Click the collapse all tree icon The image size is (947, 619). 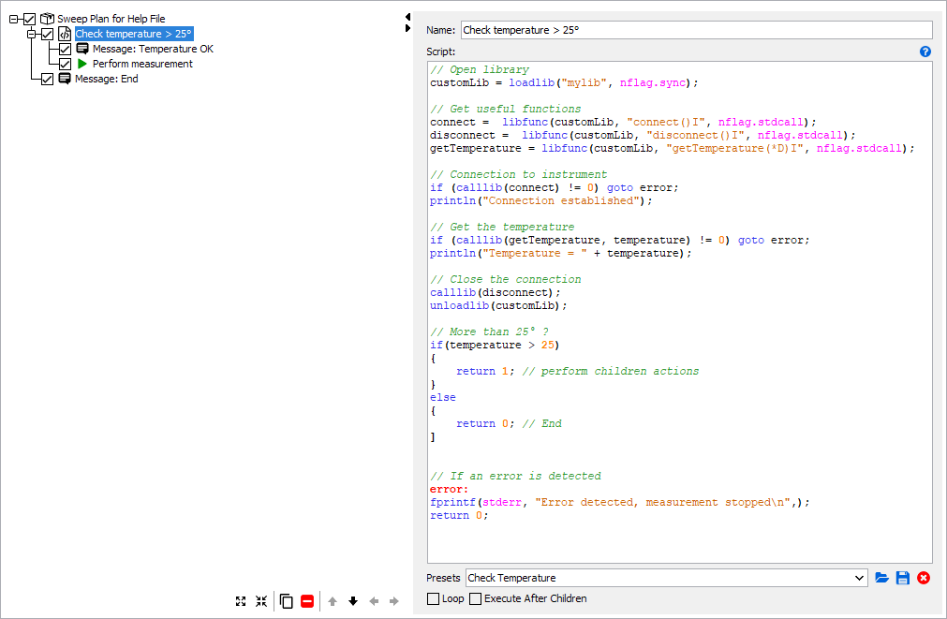coord(261,601)
